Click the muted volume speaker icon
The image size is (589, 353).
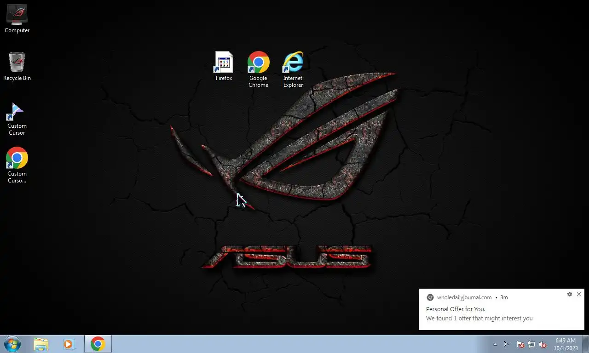pos(543,344)
